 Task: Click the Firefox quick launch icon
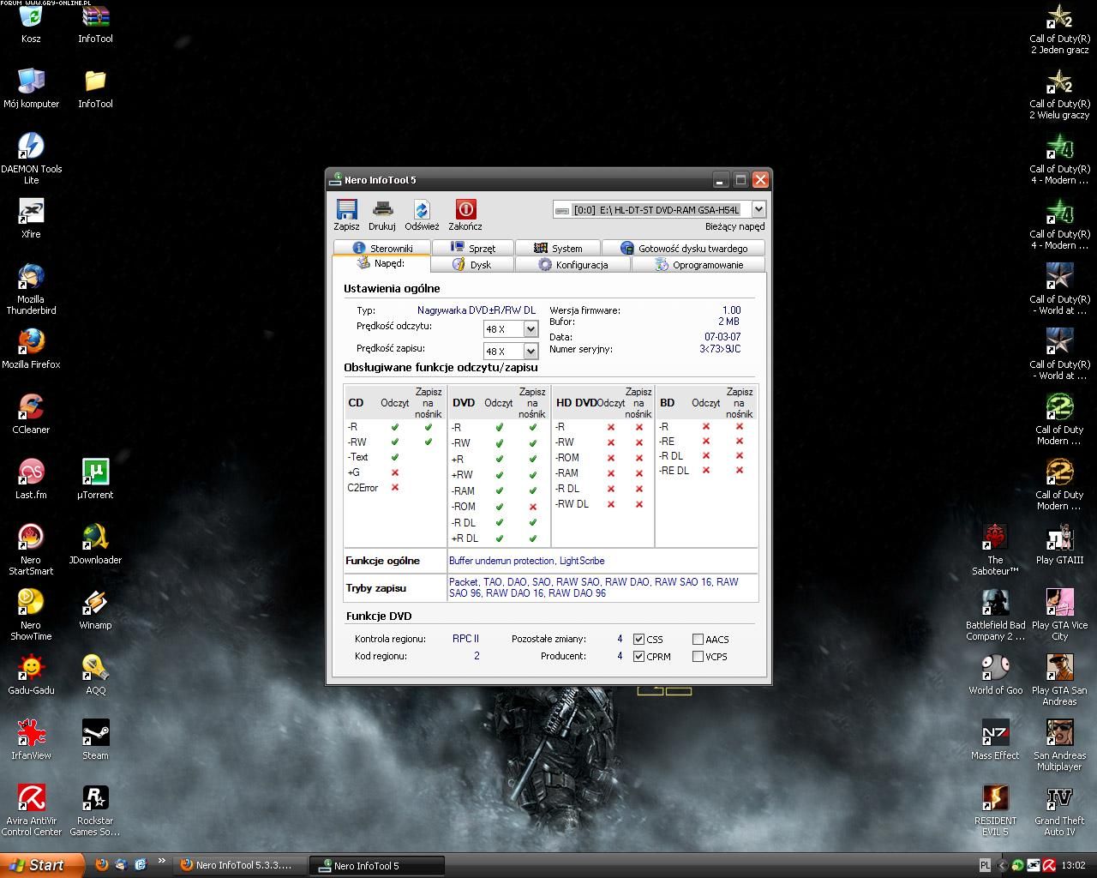(101, 865)
